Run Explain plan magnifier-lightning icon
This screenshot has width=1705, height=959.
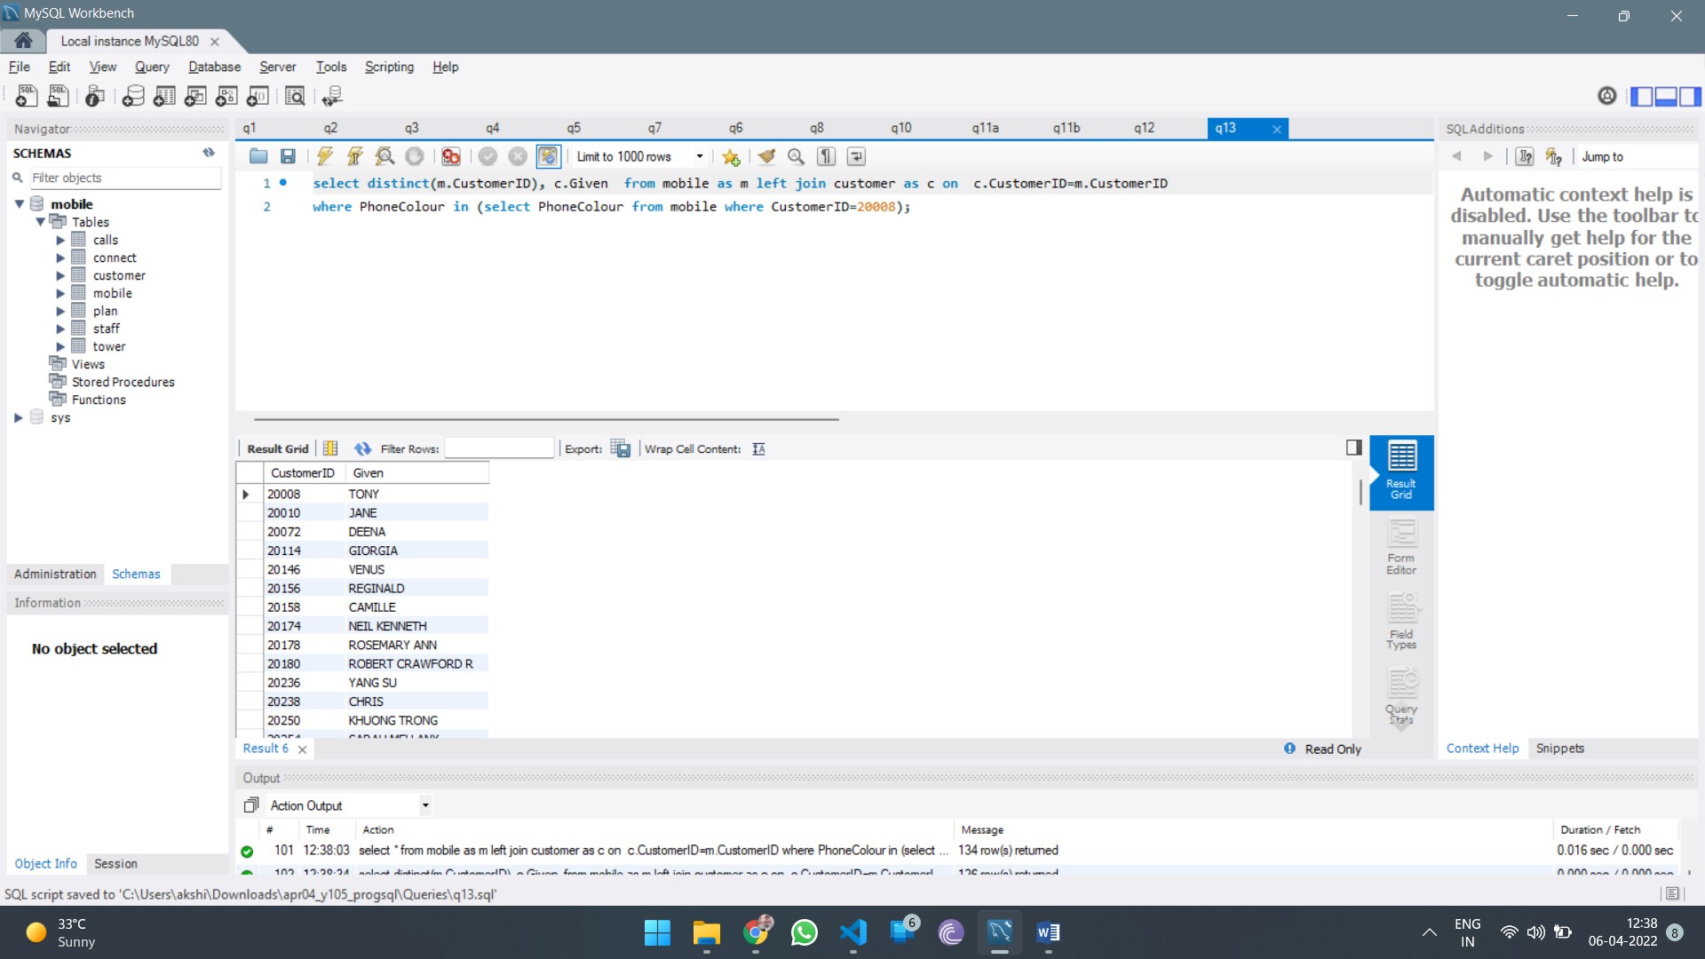(x=385, y=156)
